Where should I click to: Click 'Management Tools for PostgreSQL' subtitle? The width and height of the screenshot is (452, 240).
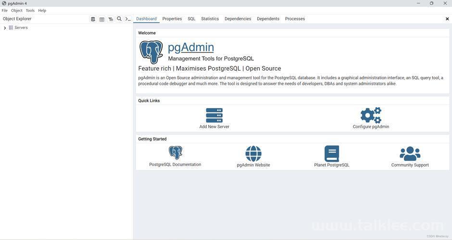(211, 59)
